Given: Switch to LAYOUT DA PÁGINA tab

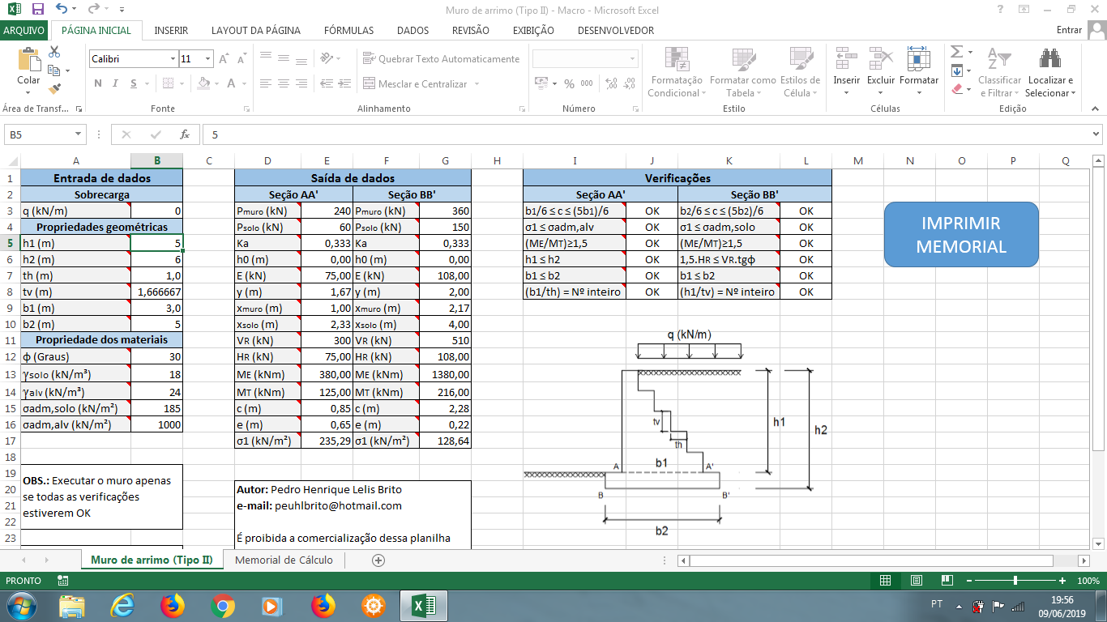Looking at the screenshot, I should click(256, 30).
